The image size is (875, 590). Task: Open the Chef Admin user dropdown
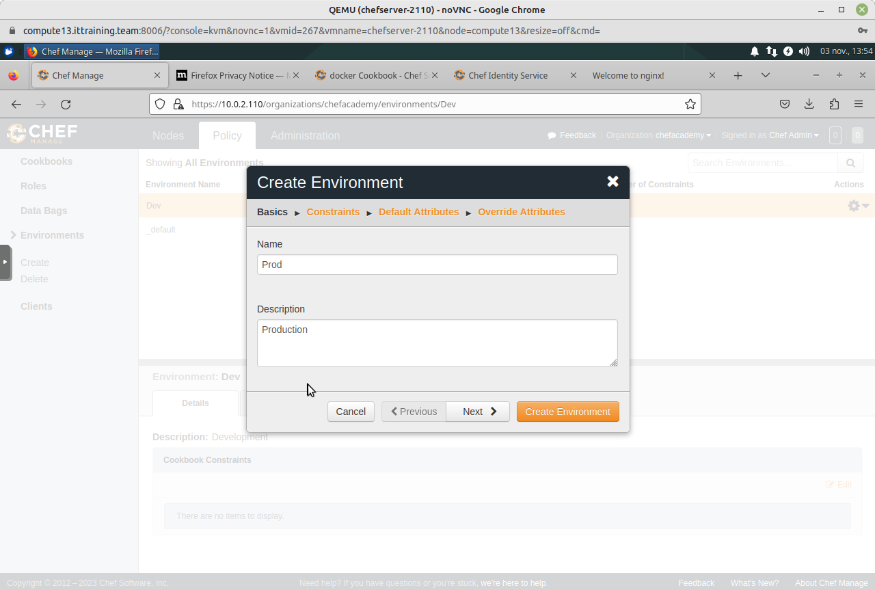tap(770, 135)
